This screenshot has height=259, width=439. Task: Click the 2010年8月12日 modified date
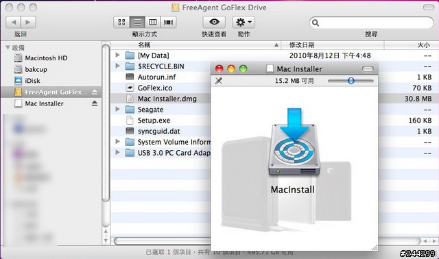coord(330,56)
